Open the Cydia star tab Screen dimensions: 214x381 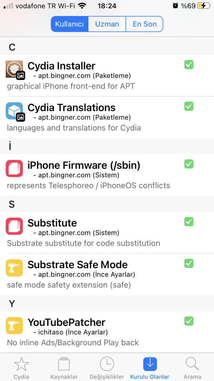21,368
